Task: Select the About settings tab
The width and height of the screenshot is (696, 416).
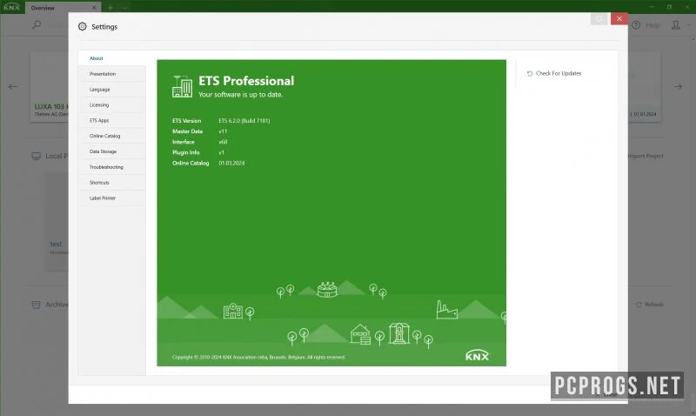Action: (x=112, y=58)
